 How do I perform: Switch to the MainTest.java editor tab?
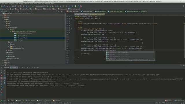[x=101, y=12]
